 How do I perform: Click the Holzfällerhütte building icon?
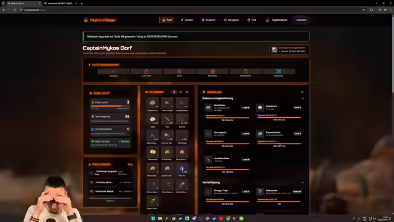pyautogui.click(x=208, y=160)
